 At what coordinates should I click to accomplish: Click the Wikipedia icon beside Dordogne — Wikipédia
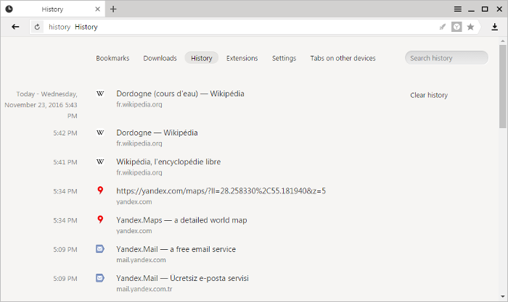pyautogui.click(x=100, y=133)
